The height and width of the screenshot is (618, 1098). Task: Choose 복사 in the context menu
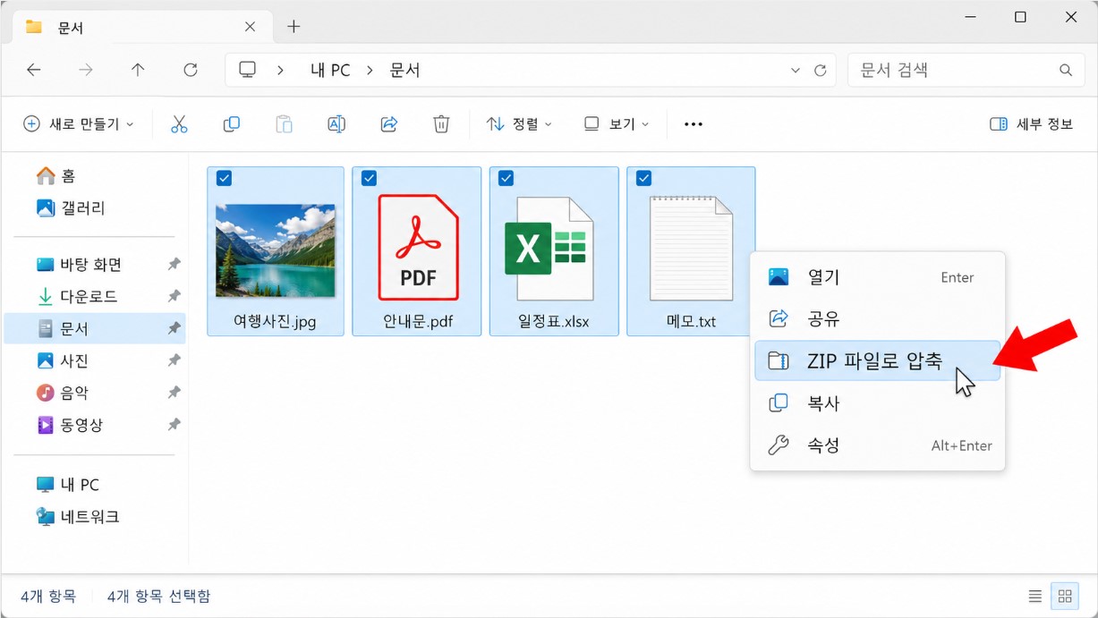[878, 403]
